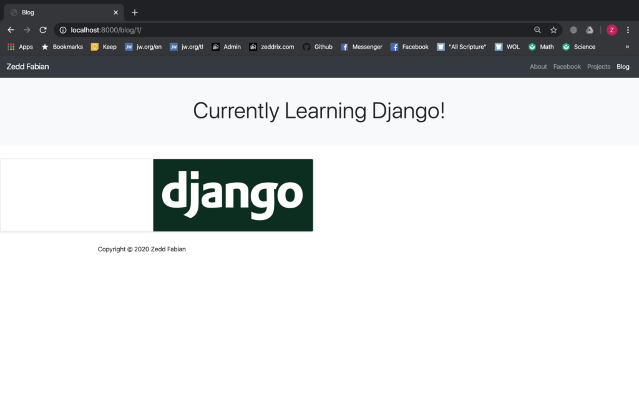Viewport: 639px width, 399px height.
Task: Open site information icon in address bar
Action: pyautogui.click(x=63, y=30)
